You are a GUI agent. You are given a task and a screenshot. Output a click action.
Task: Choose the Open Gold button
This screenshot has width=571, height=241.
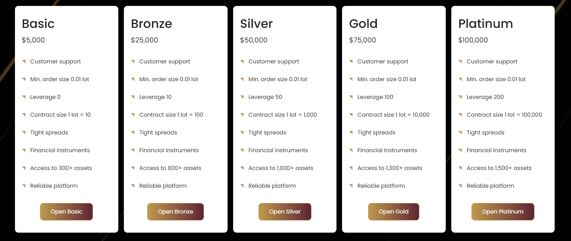click(x=394, y=212)
